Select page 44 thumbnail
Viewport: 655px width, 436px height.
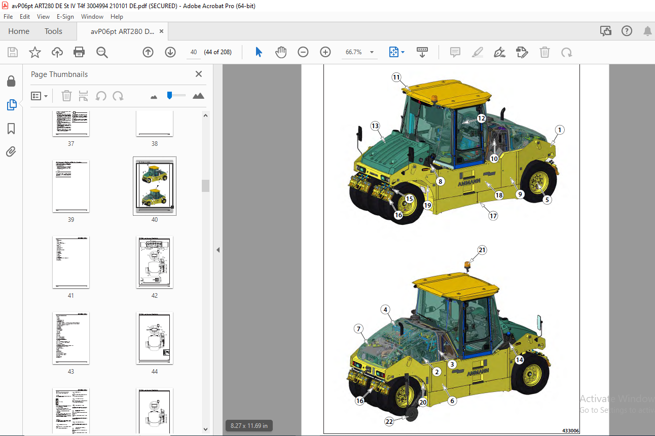tap(155, 338)
